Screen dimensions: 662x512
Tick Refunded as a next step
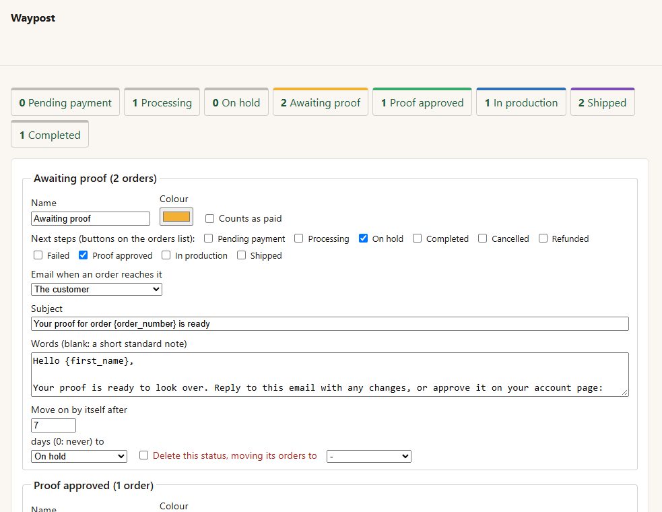point(543,238)
